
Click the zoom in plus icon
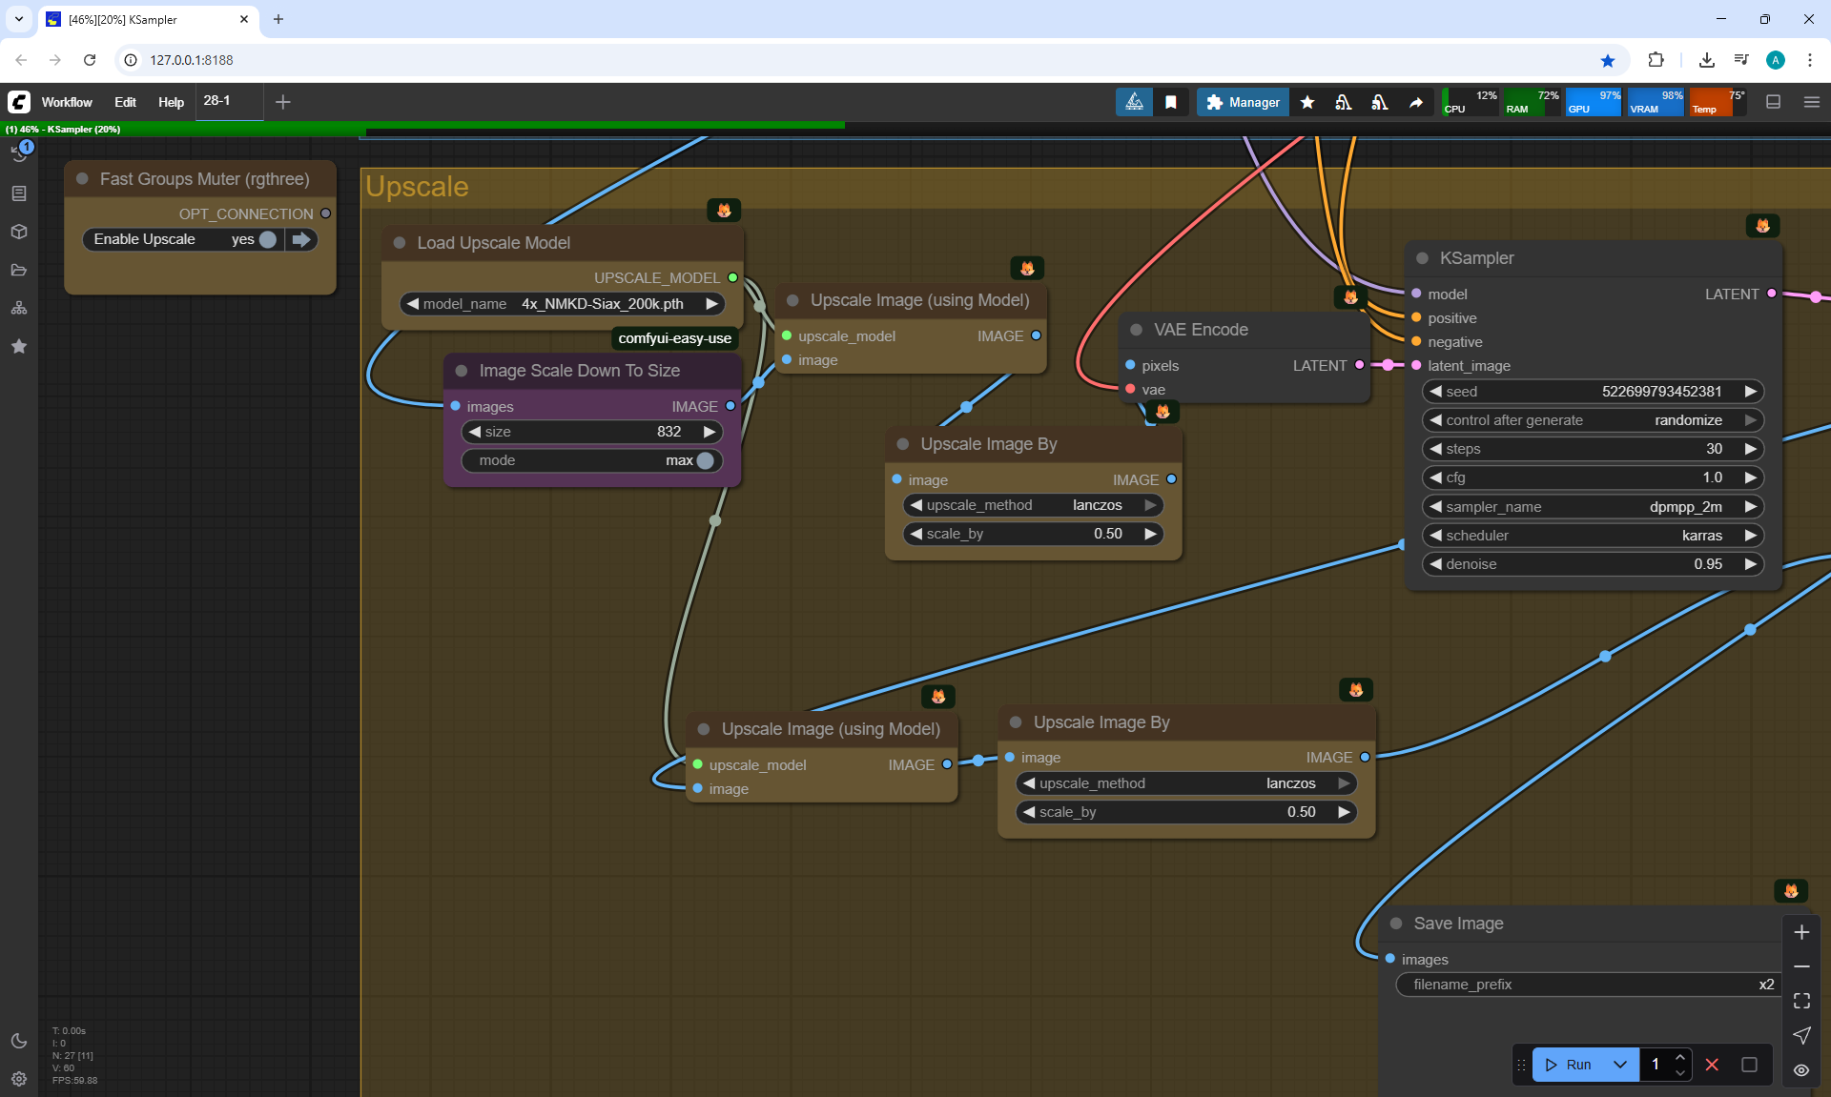tap(1801, 932)
